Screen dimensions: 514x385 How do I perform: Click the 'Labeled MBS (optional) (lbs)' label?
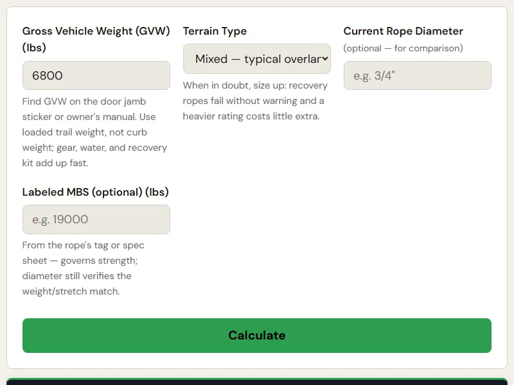pos(95,192)
